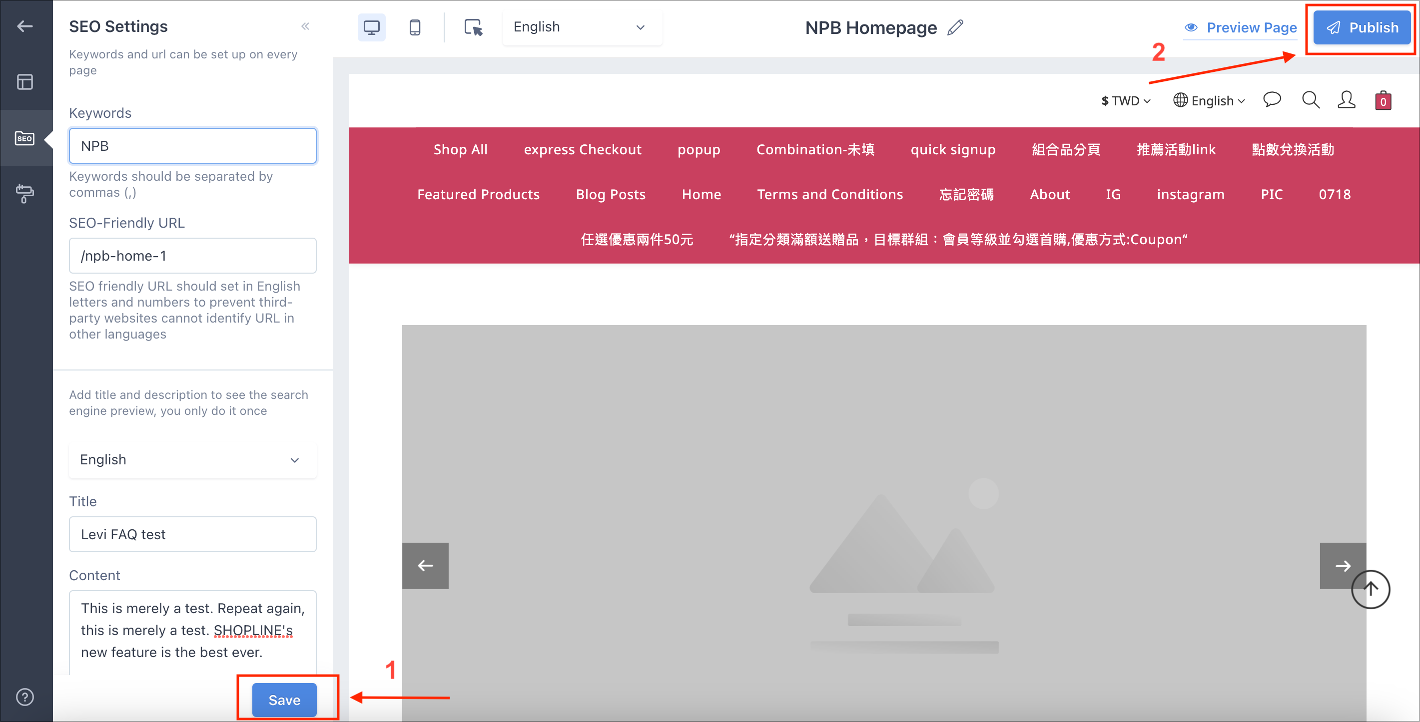Open the 指定分類滿額送贈品 Coupon menu item
The image size is (1420, 722).
click(x=958, y=239)
